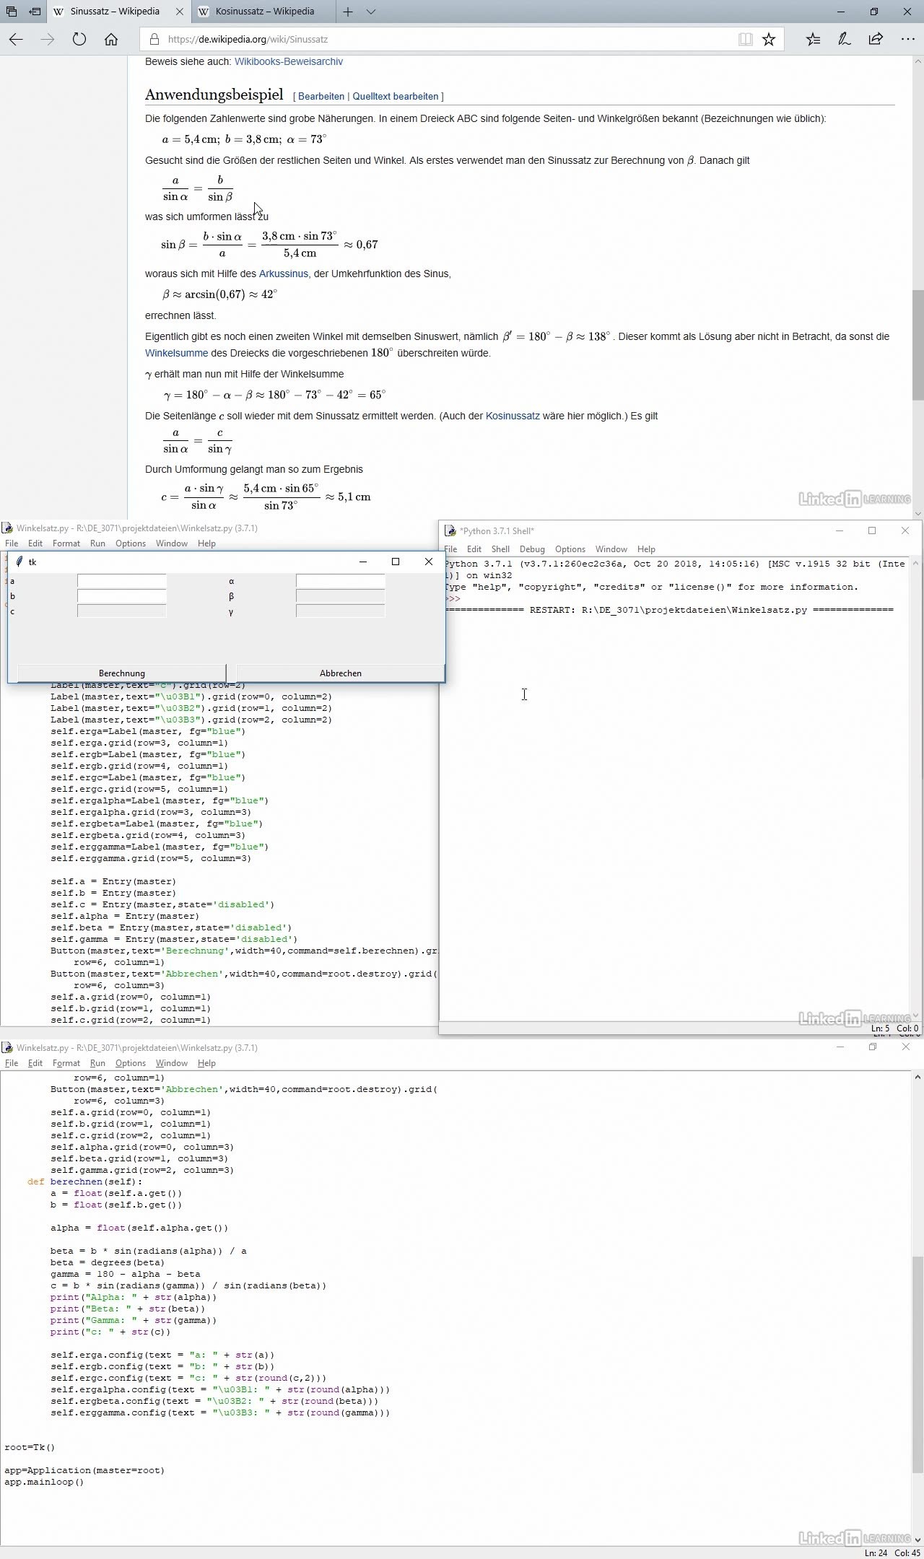Screen dimensions: 924x1559
Task: Click the entry field for side a
Action: 121,581
